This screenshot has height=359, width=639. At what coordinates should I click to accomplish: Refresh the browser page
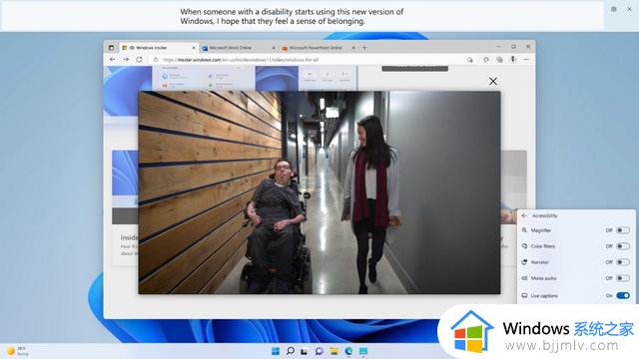point(140,60)
